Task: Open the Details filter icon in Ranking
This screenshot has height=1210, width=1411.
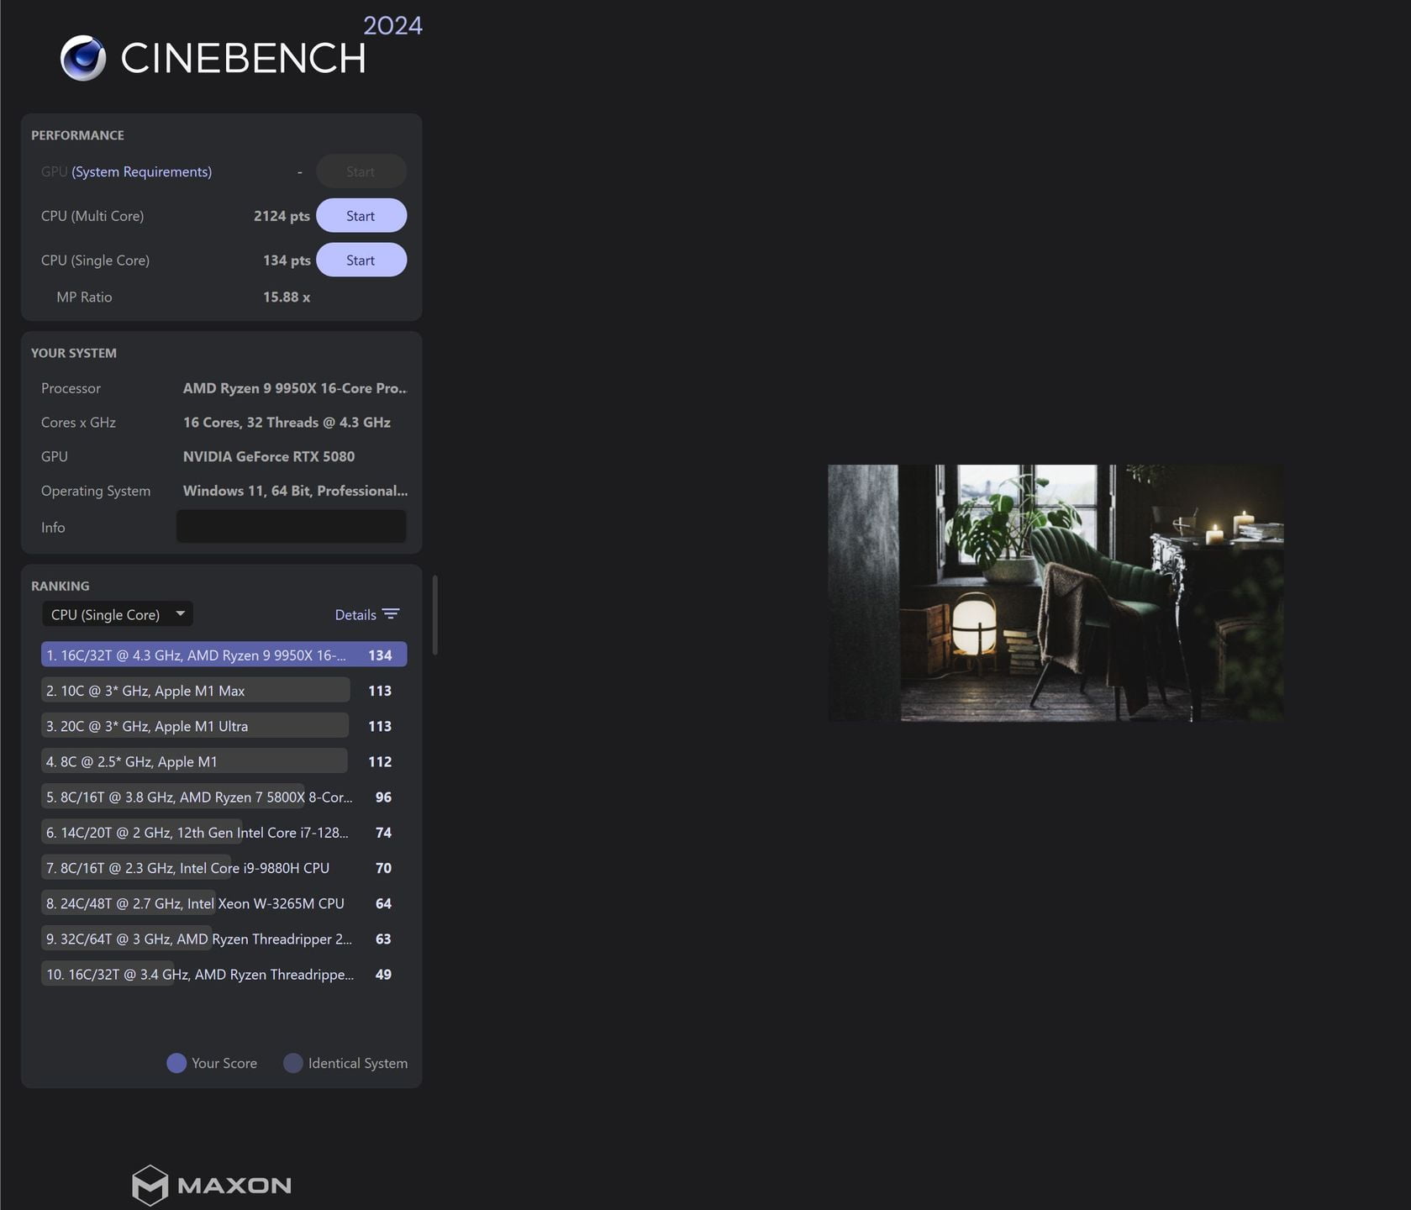Action: (x=391, y=614)
